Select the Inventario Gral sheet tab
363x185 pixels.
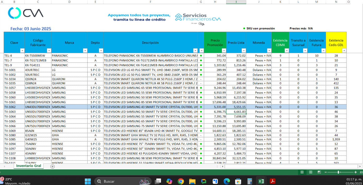28,166
